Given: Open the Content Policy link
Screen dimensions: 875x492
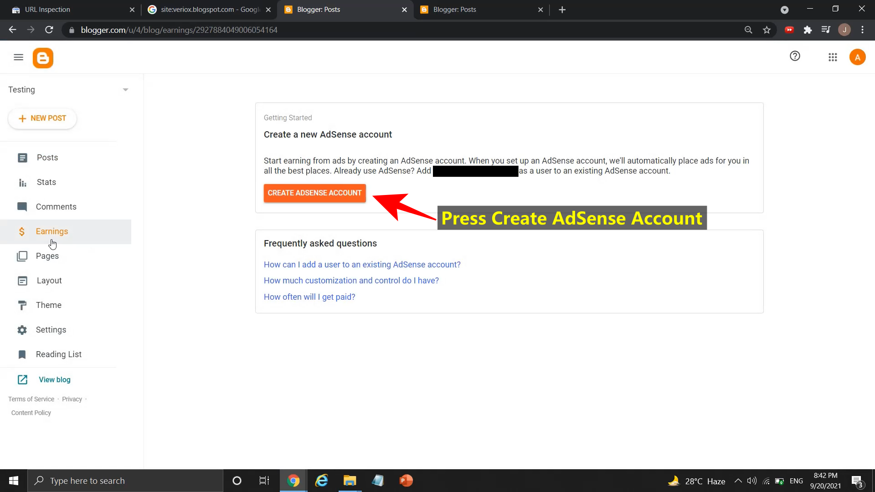Looking at the screenshot, I should [31, 413].
